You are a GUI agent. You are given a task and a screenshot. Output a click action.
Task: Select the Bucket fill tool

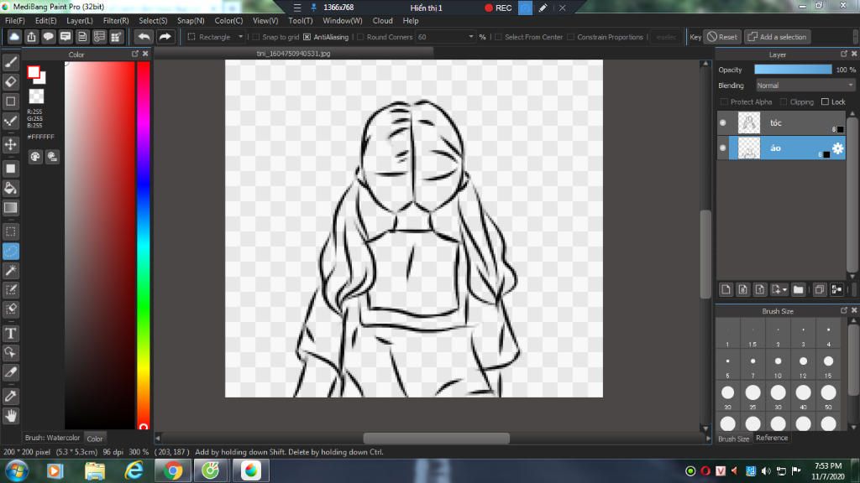coord(10,189)
